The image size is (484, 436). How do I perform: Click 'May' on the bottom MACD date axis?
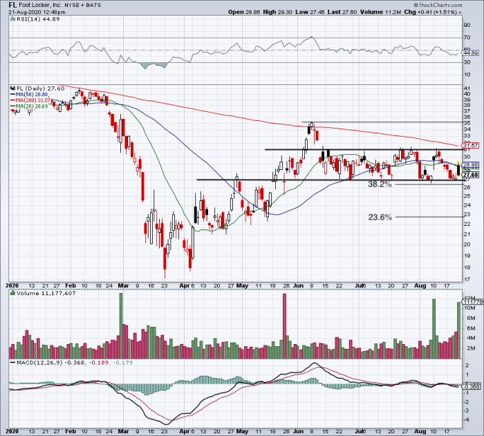click(242, 431)
